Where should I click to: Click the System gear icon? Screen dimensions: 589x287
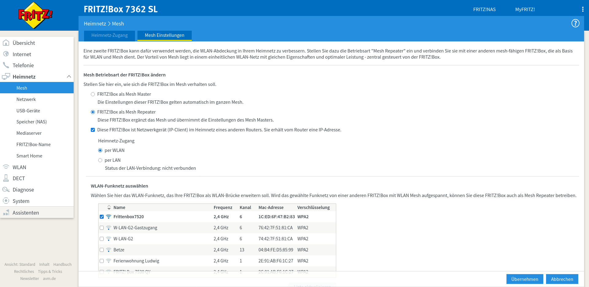tap(6, 201)
